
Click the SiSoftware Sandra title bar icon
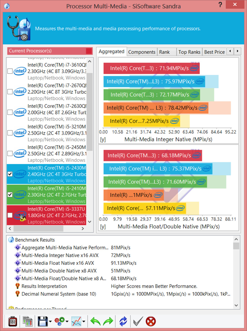7,6
